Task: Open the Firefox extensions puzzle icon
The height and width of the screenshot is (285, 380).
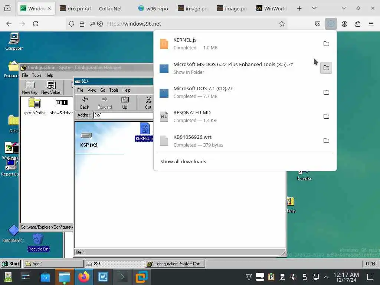Action: tap(358, 24)
